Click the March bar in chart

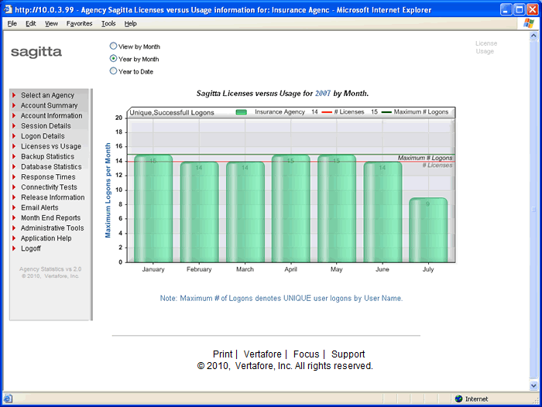[245, 212]
